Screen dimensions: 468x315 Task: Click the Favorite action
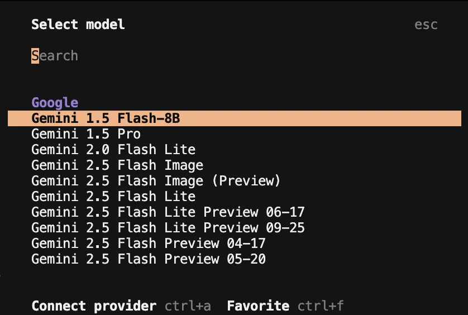click(x=258, y=306)
